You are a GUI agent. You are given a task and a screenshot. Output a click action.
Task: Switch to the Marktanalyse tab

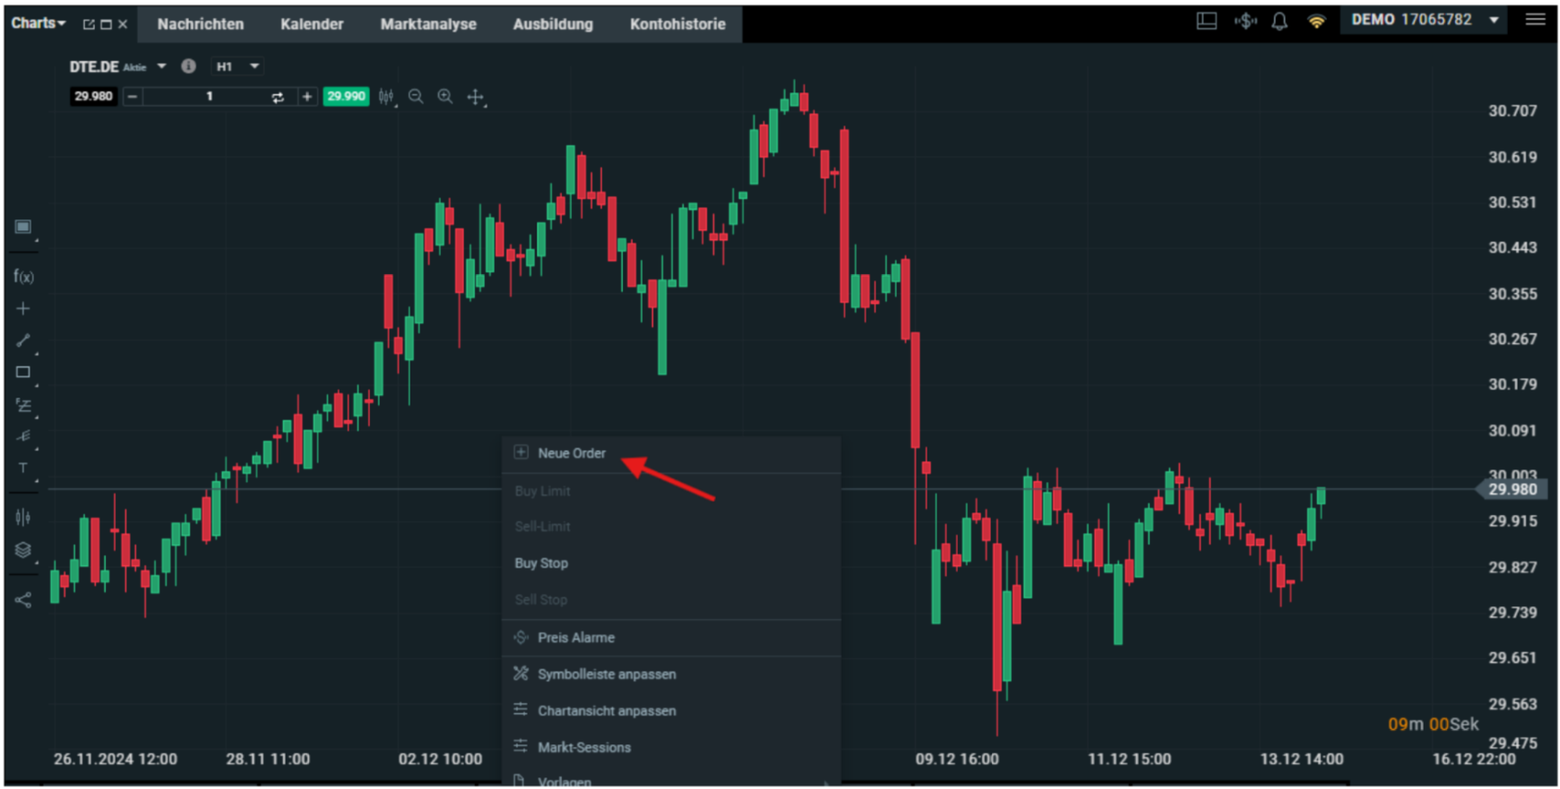(428, 24)
